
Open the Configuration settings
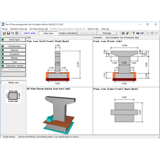click(x=13, y=46)
